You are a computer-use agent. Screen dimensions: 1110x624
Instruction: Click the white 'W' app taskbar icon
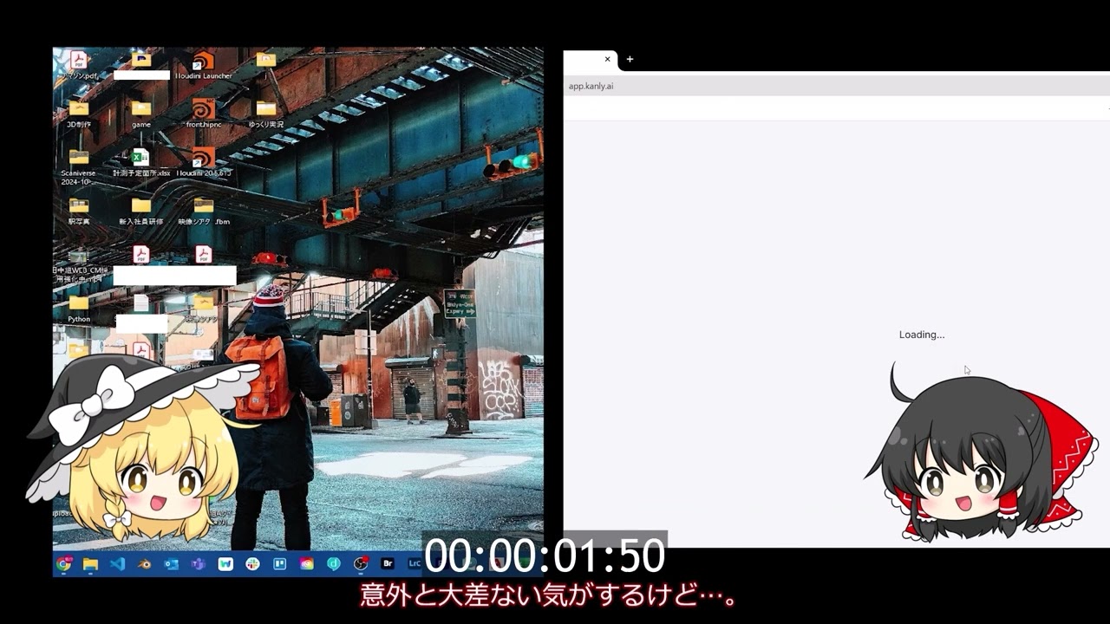click(225, 563)
